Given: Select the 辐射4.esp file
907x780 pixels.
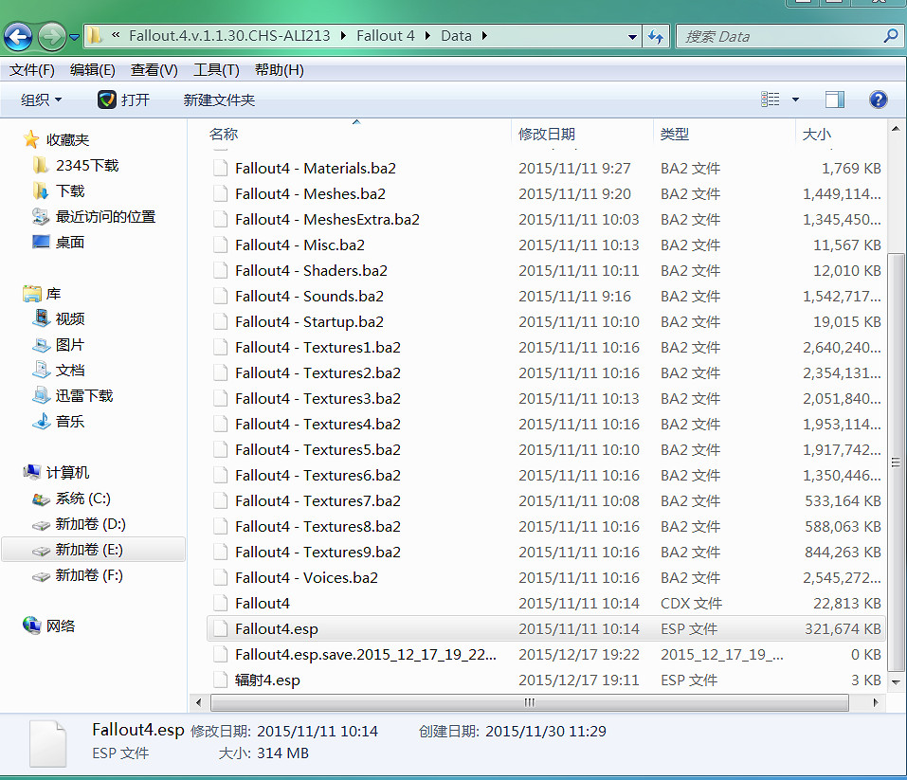Looking at the screenshot, I should pyautogui.click(x=267, y=680).
